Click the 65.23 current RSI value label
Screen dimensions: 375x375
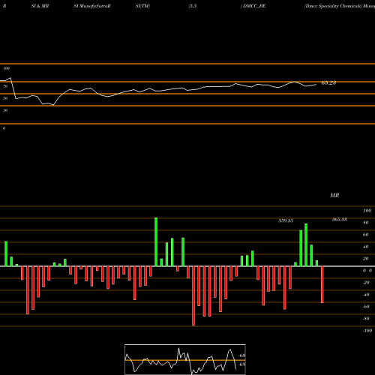328,82
